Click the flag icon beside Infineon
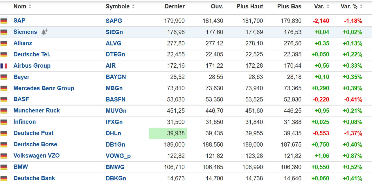The width and height of the screenshot is (372, 183). pyautogui.click(x=4, y=122)
